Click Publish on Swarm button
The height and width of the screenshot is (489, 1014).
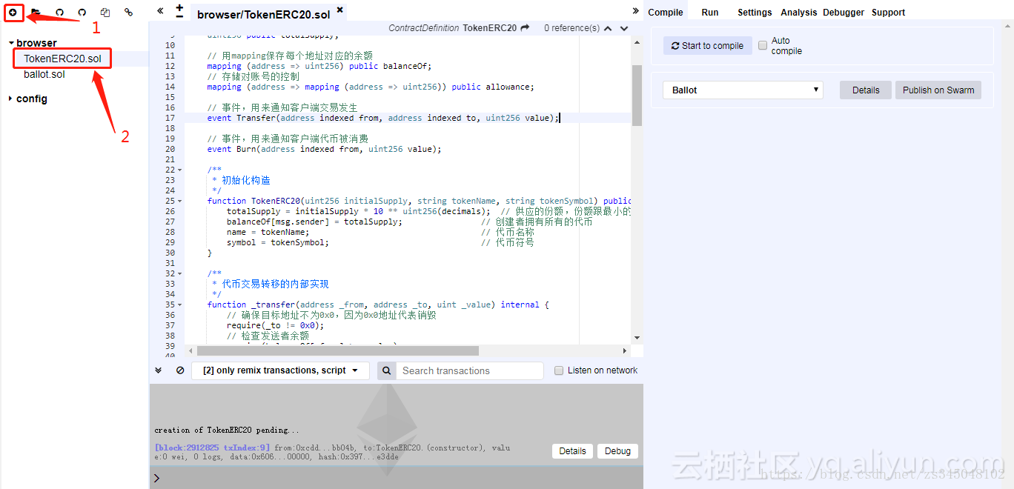click(938, 90)
